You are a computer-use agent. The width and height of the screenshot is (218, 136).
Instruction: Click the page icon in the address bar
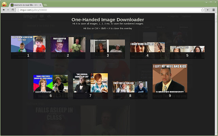pyautogui.click(x=18, y=10)
